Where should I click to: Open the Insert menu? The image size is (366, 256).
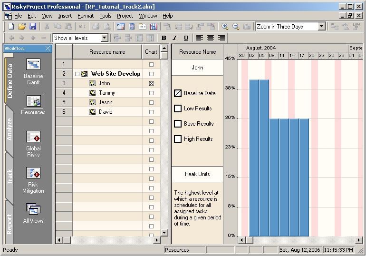(65, 16)
